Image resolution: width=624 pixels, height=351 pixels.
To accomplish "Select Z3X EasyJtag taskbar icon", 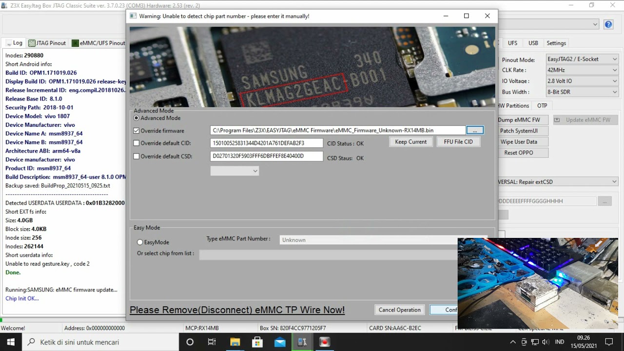I will click(x=302, y=342).
